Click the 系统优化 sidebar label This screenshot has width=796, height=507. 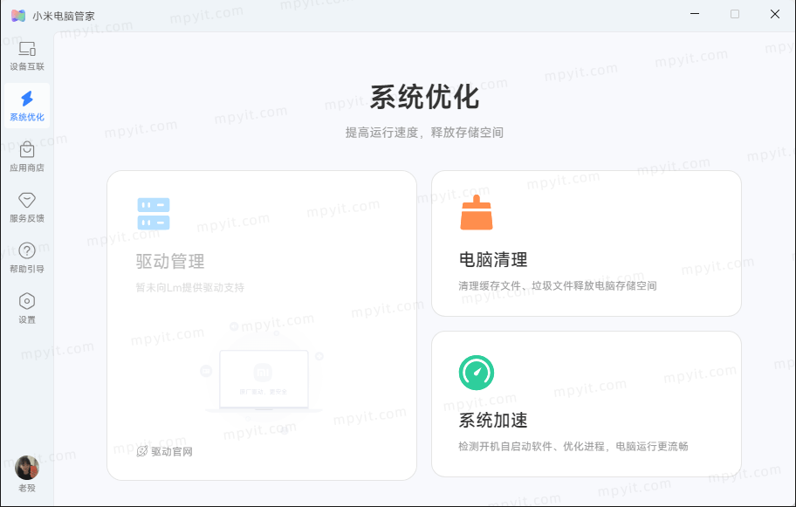(27, 117)
